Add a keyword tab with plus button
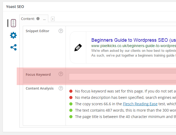Screen dimensions: 176x135 [53, 19]
